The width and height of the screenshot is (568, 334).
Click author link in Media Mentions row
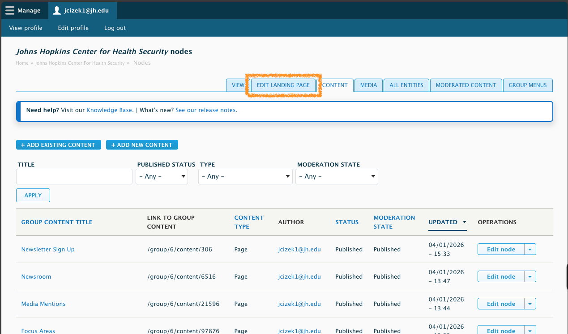[299, 304]
